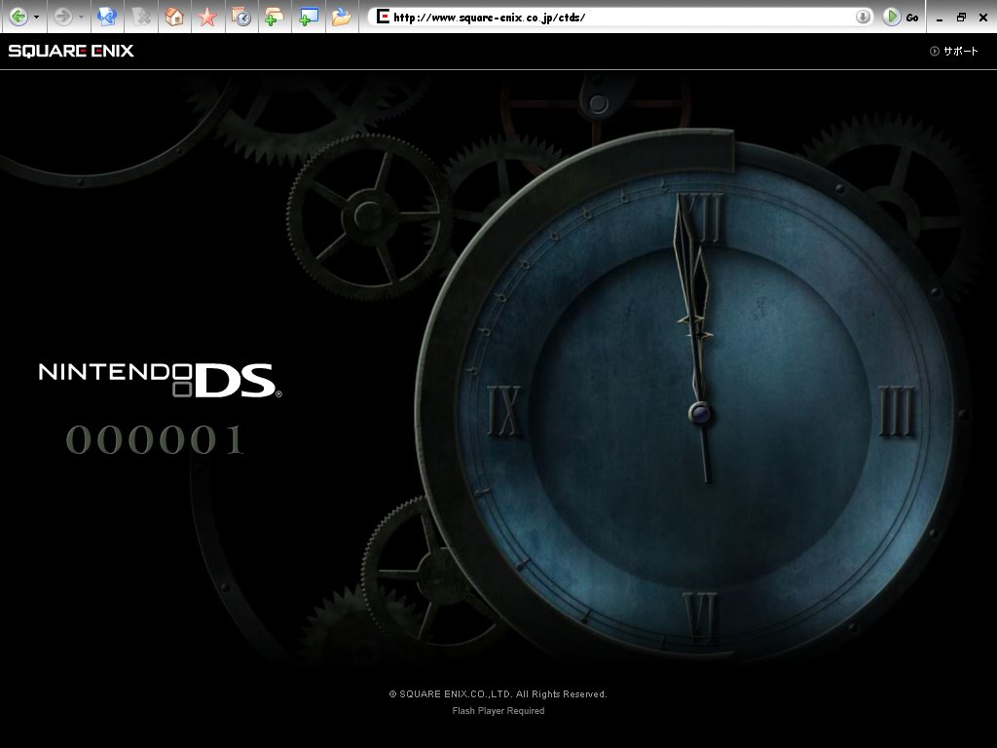Click the browser Back arrow button
This screenshot has width=997, height=748.
[x=18, y=17]
